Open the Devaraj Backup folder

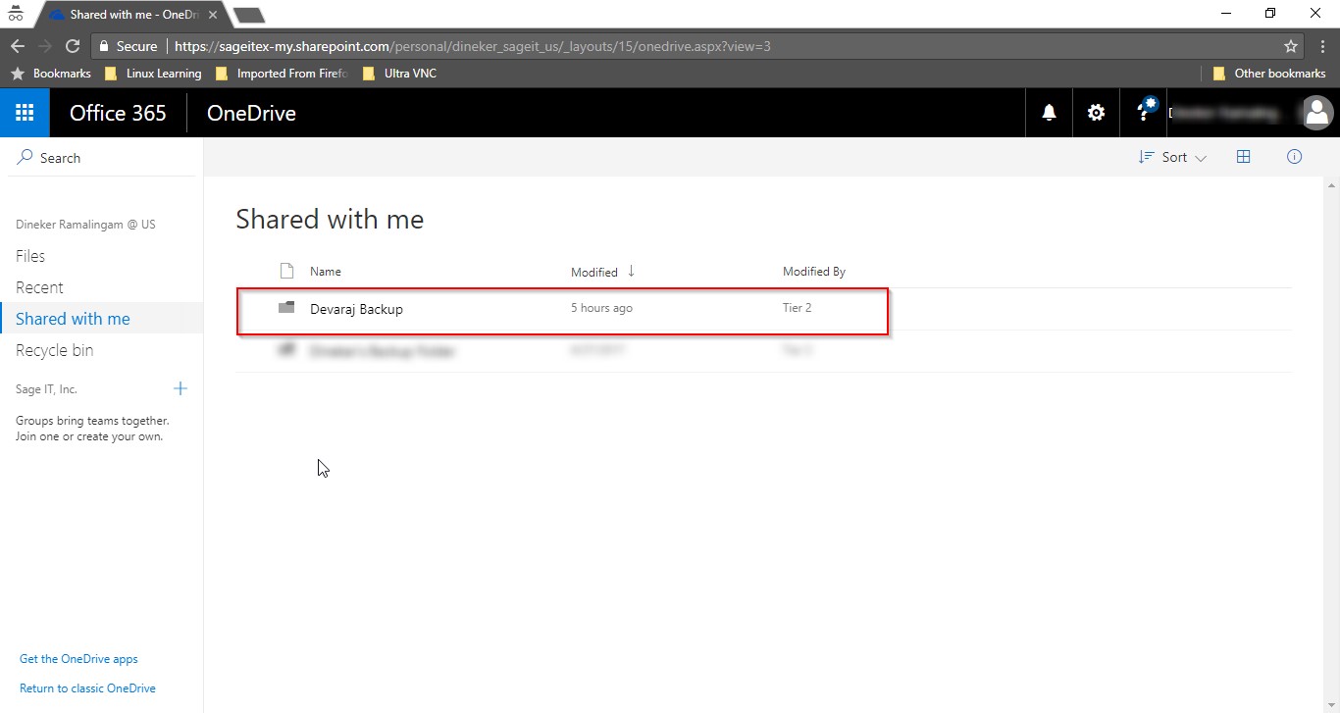click(x=356, y=309)
